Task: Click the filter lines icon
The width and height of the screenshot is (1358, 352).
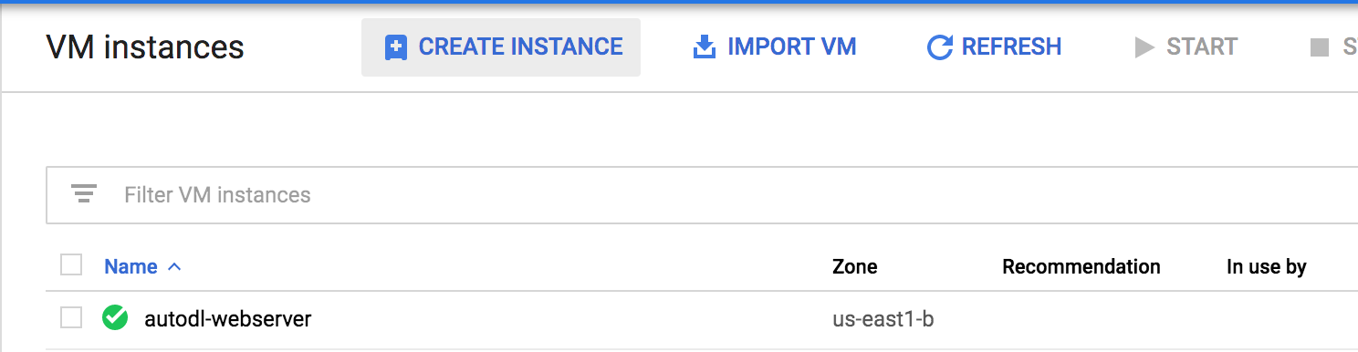Action: pyautogui.click(x=84, y=194)
